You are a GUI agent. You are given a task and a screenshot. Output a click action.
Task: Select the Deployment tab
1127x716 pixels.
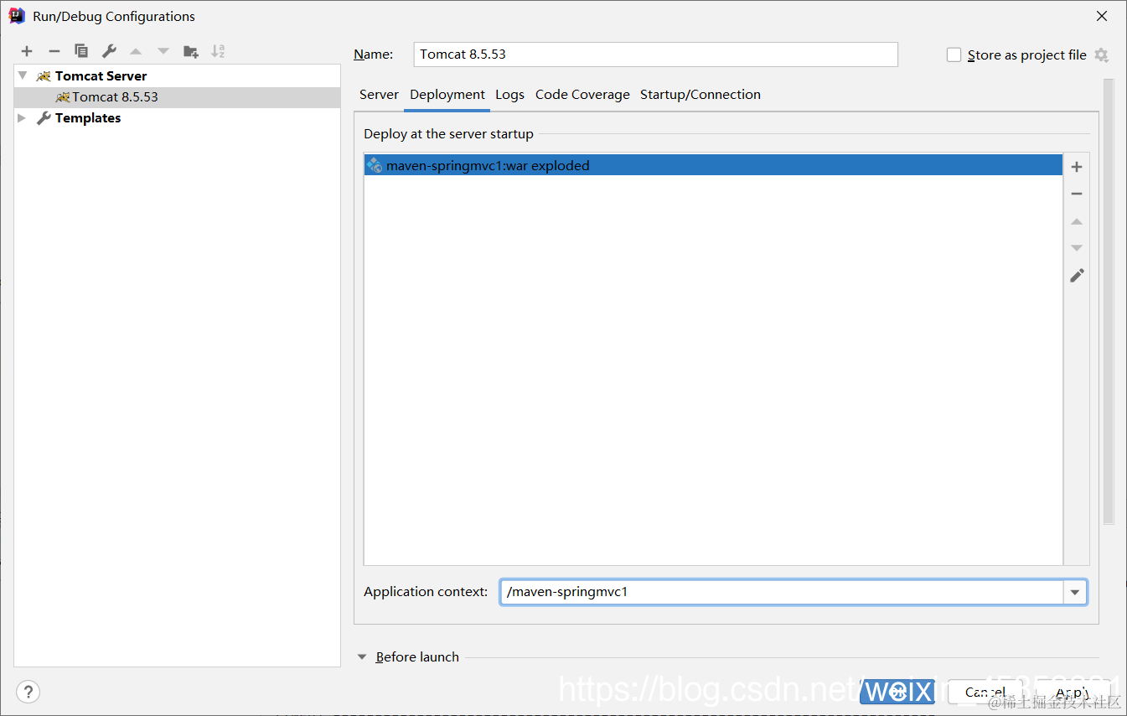coord(447,95)
